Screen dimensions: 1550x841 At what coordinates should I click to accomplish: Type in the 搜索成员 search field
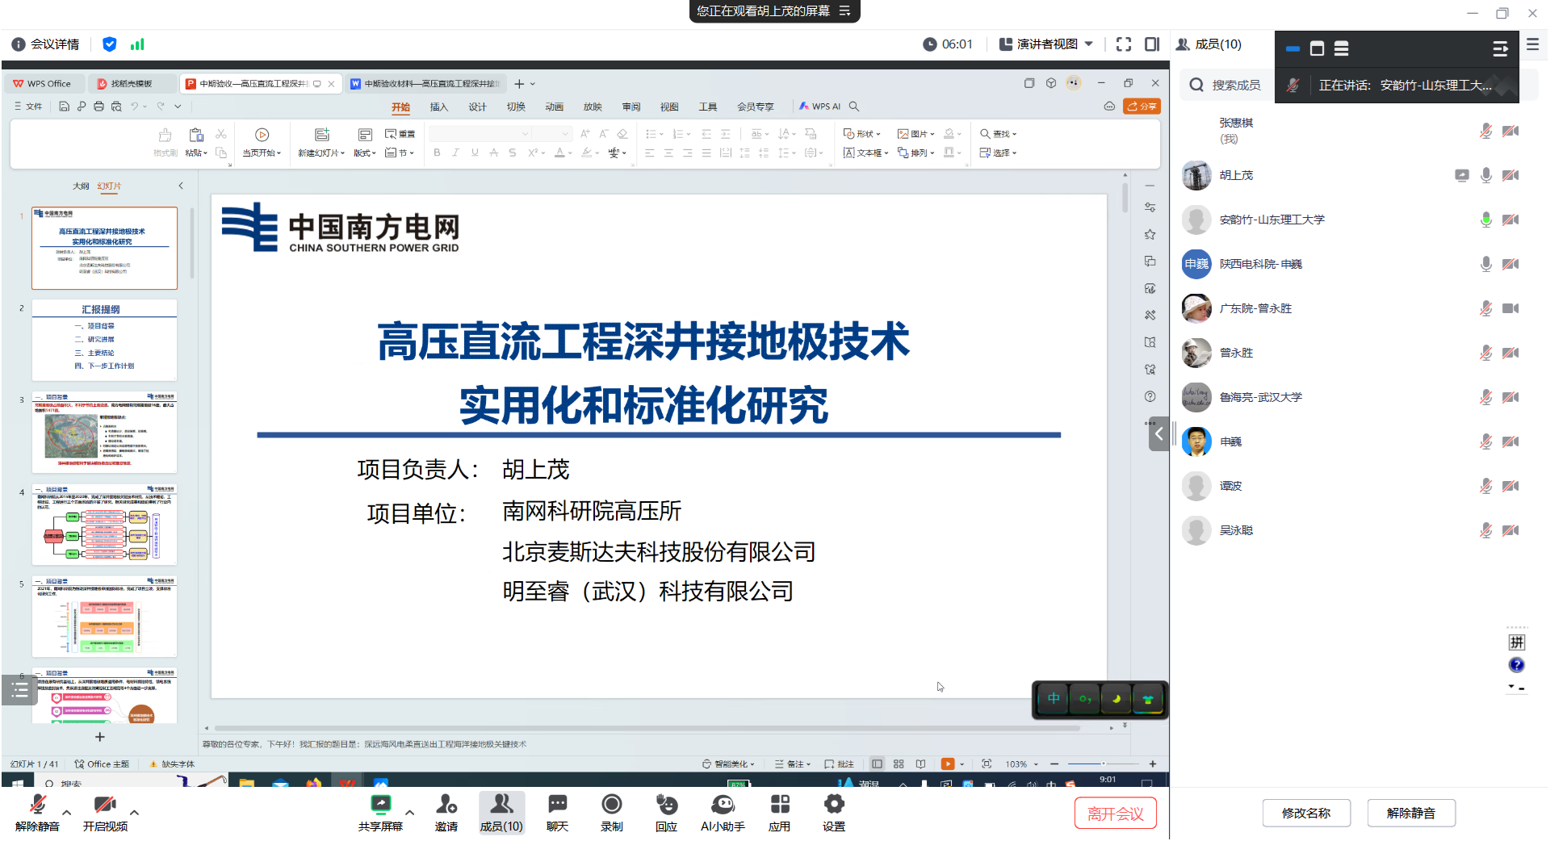click(1235, 86)
